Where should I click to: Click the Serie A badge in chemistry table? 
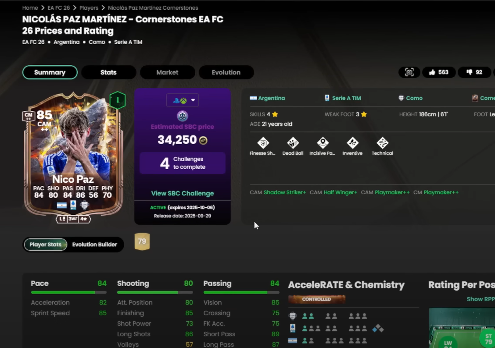click(293, 328)
